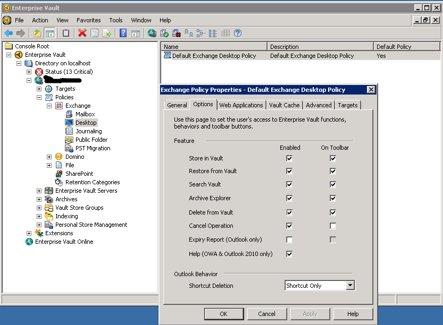Select the Journaling policy node
The height and width of the screenshot is (325, 443).
[88, 131]
